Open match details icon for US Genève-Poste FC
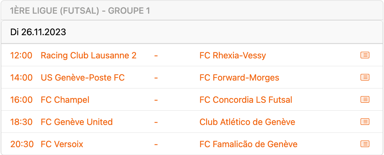384x155 pixels. [x=365, y=77]
